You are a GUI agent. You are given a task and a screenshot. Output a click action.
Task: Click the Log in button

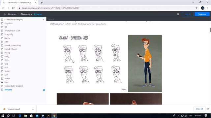188,14
